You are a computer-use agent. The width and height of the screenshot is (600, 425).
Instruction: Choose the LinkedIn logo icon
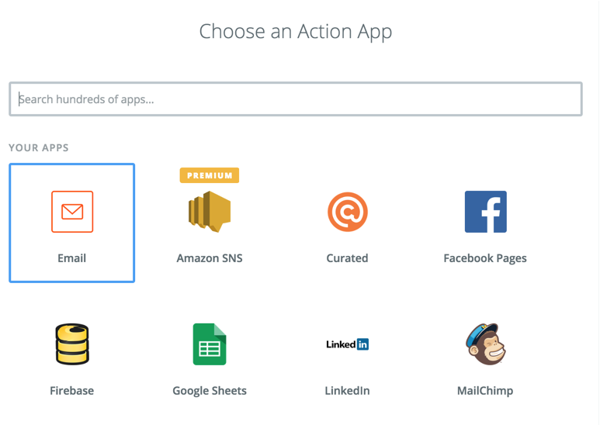(347, 344)
